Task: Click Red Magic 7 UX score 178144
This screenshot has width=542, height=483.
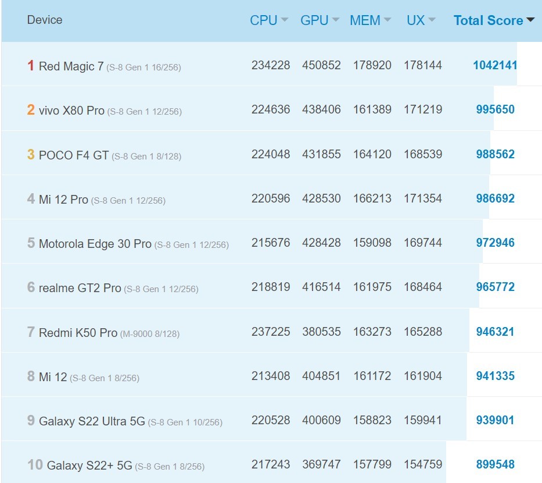Action: [x=423, y=65]
